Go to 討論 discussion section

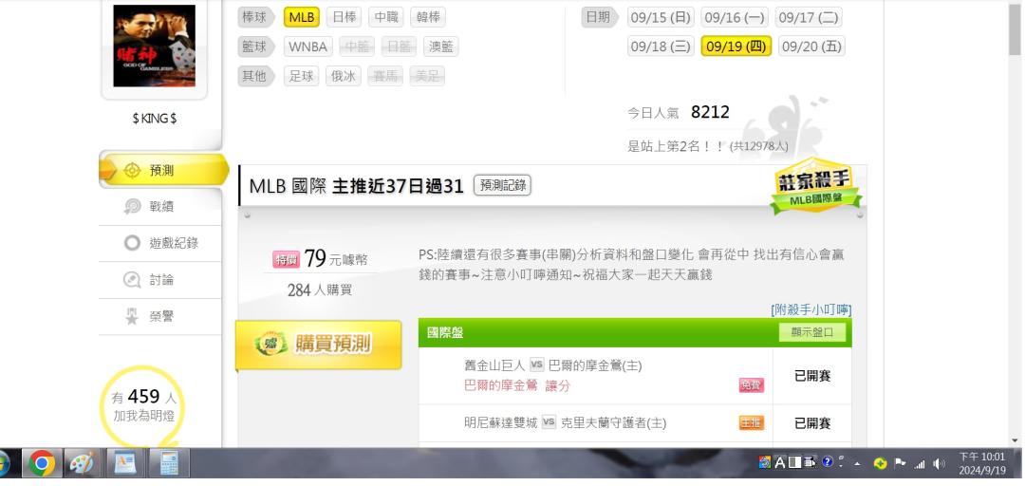click(160, 280)
